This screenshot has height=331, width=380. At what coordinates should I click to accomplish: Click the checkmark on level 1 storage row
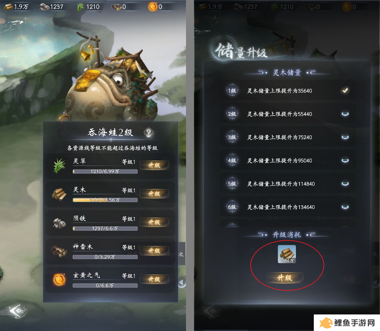(345, 91)
